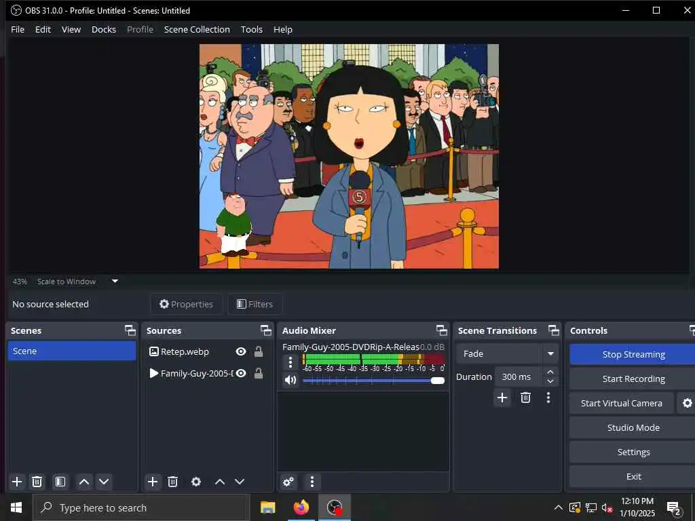Show hidden system tray icons chevron
Image resolution: width=695 pixels, height=521 pixels.
point(559,507)
